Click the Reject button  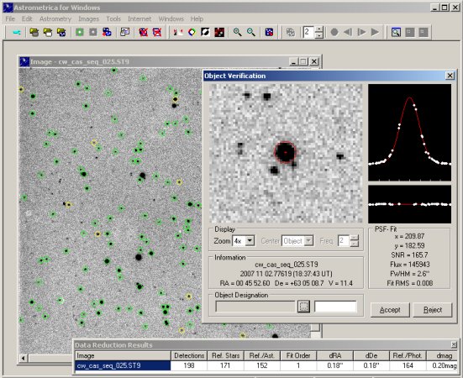[433, 310]
